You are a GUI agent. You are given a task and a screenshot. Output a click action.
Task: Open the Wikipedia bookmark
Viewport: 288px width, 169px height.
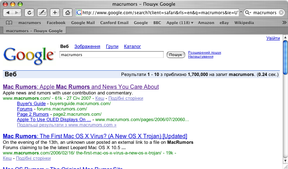click(x=244, y=23)
